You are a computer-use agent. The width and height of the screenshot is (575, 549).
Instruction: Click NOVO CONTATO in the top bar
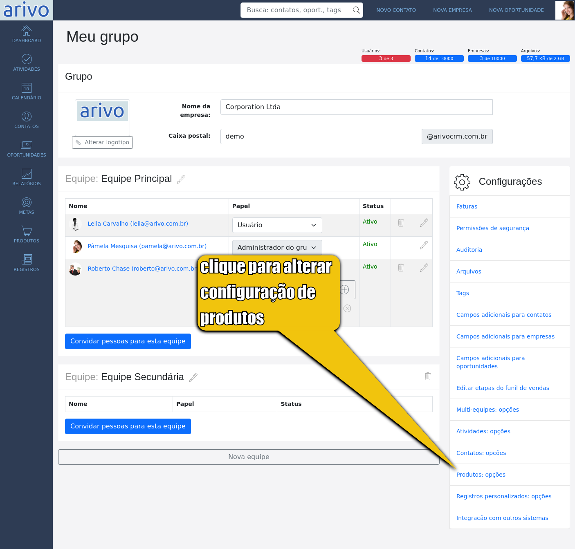click(x=396, y=10)
